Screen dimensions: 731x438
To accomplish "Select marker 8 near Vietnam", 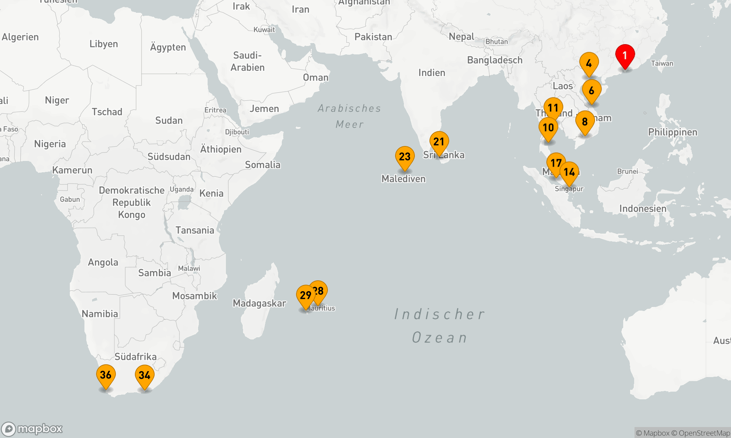I will (x=585, y=122).
